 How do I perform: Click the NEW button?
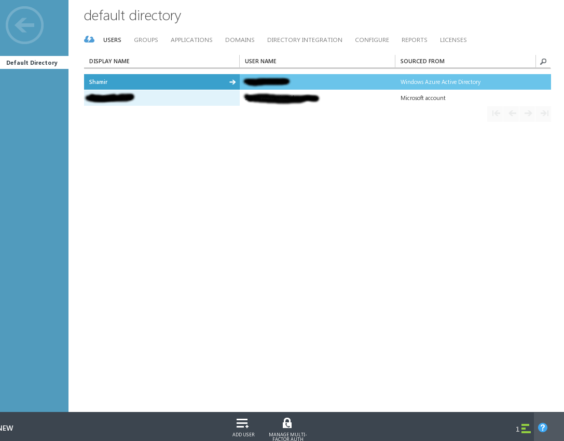point(6,428)
